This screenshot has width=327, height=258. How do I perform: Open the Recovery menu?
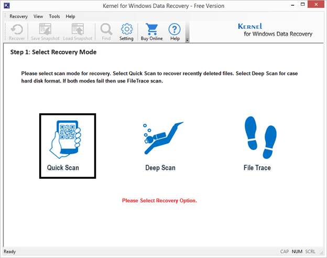[x=18, y=16]
